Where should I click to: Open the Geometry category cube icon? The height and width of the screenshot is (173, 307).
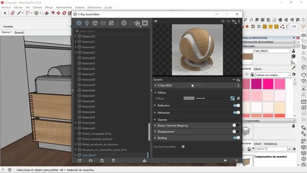coord(95,23)
